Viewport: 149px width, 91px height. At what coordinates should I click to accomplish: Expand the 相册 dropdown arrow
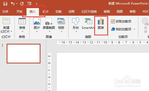tap(61, 31)
